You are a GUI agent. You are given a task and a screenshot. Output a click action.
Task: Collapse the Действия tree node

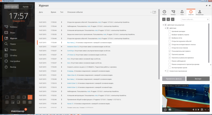coord(165,28)
